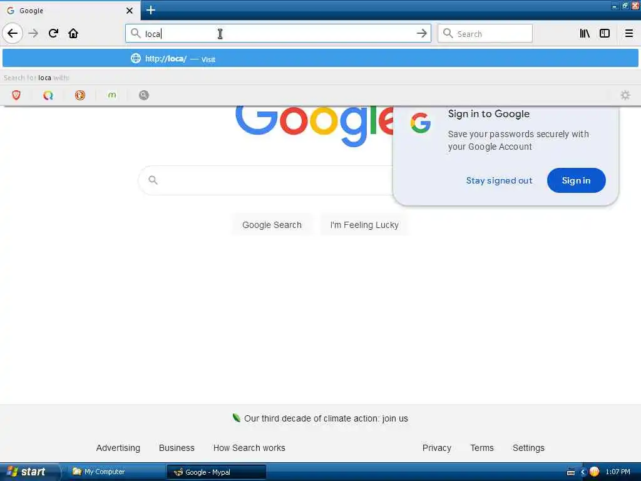Visit the http://loca/ suggestion
Screen dimensions: 641x481
[x=320, y=58]
